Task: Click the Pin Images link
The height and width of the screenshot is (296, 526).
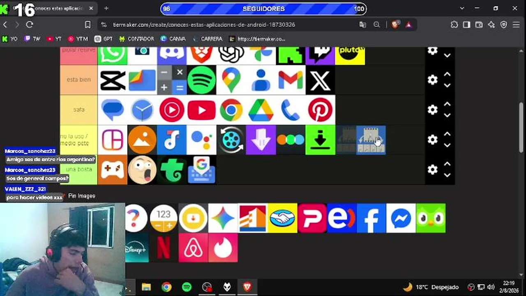Action: coord(81,196)
